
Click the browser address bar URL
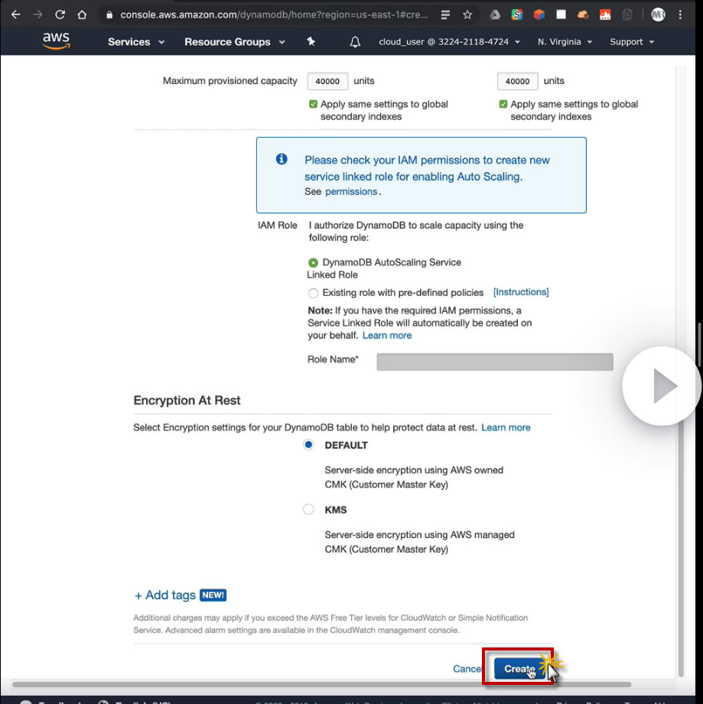(x=274, y=15)
